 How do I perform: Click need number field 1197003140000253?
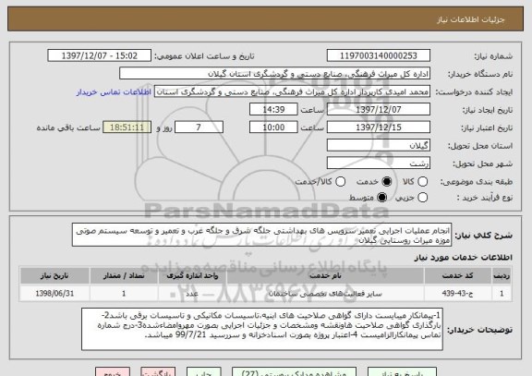coord(379,55)
